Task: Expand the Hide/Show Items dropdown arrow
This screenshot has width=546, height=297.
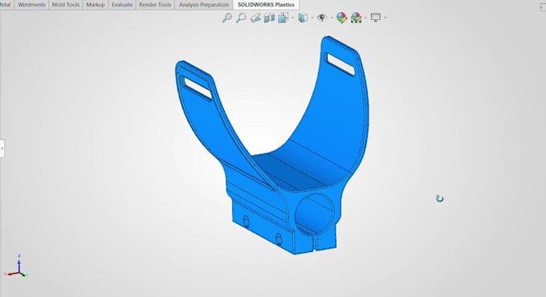Action: [332, 18]
